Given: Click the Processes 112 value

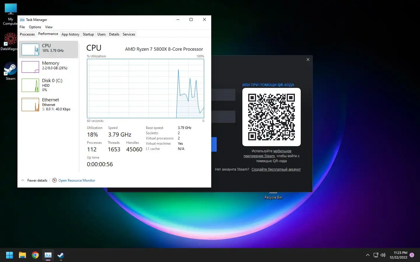Looking at the screenshot, I should (92, 149).
